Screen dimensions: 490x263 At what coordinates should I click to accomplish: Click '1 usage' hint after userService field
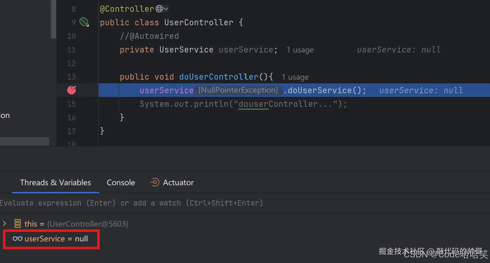coord(300,50)
